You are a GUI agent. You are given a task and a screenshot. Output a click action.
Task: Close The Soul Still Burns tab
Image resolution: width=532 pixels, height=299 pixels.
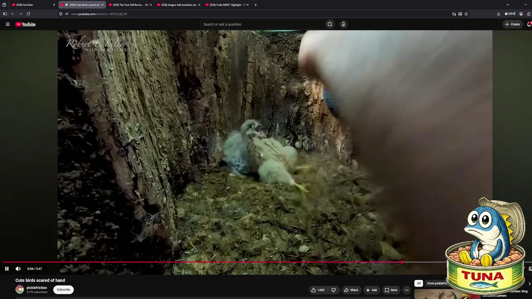[x=151, y=5]
